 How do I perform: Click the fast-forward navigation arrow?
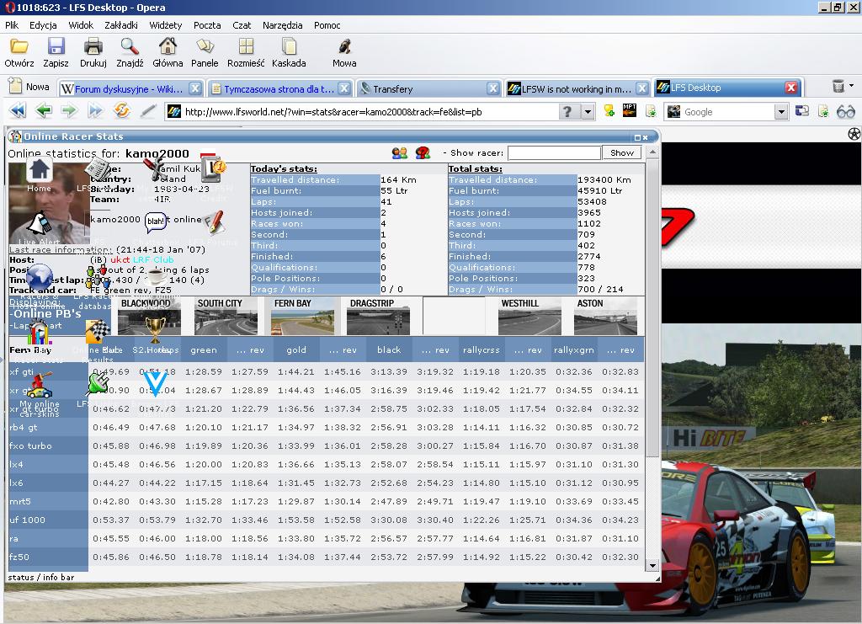95,111
